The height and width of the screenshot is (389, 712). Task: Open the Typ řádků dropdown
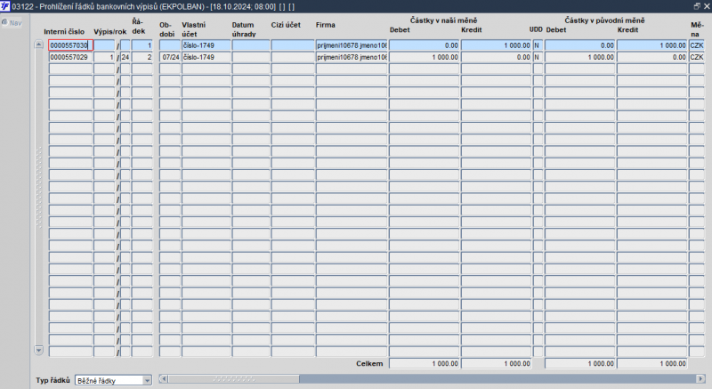point(147,380)
